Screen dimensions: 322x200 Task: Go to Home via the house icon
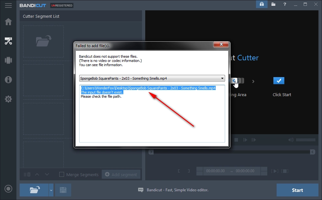pyautogui.click(x=8, y=22)
